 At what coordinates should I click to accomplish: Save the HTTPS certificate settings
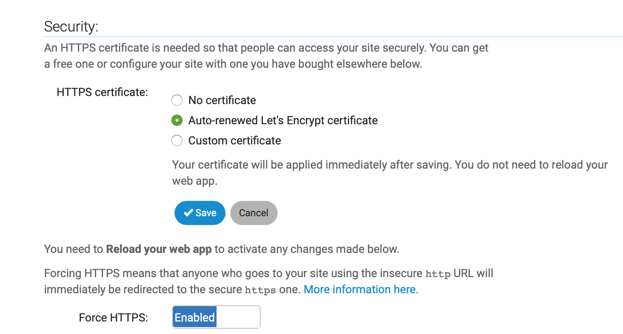click(200, 213)
